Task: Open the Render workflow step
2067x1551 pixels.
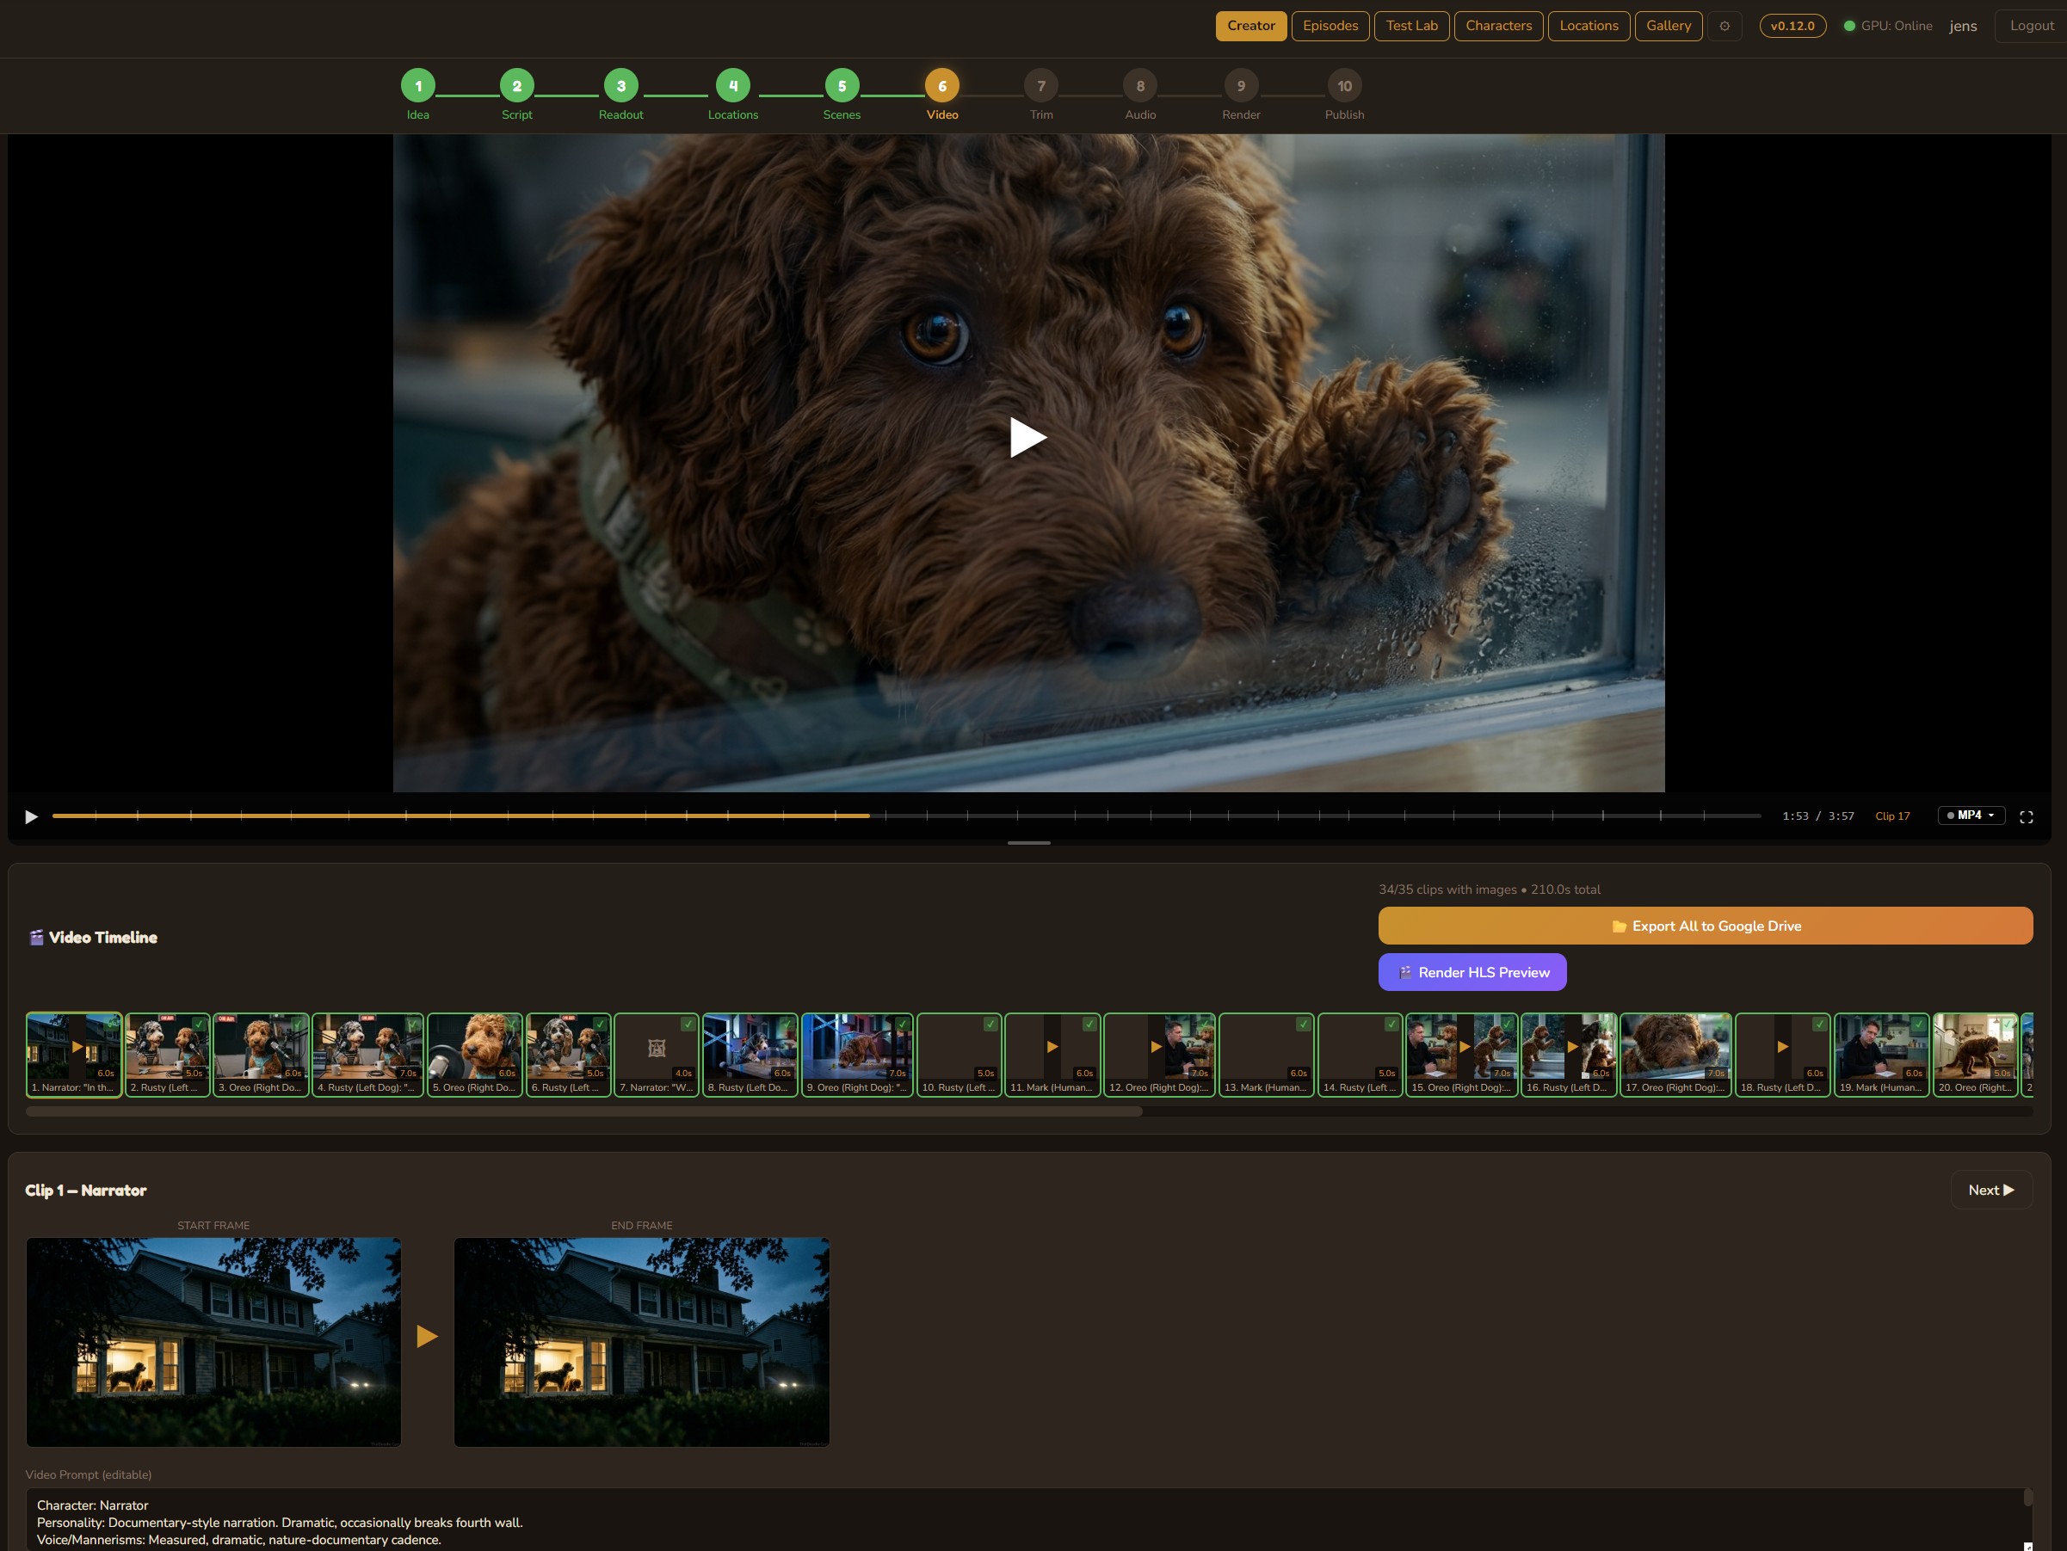Action: point(1241,85)
